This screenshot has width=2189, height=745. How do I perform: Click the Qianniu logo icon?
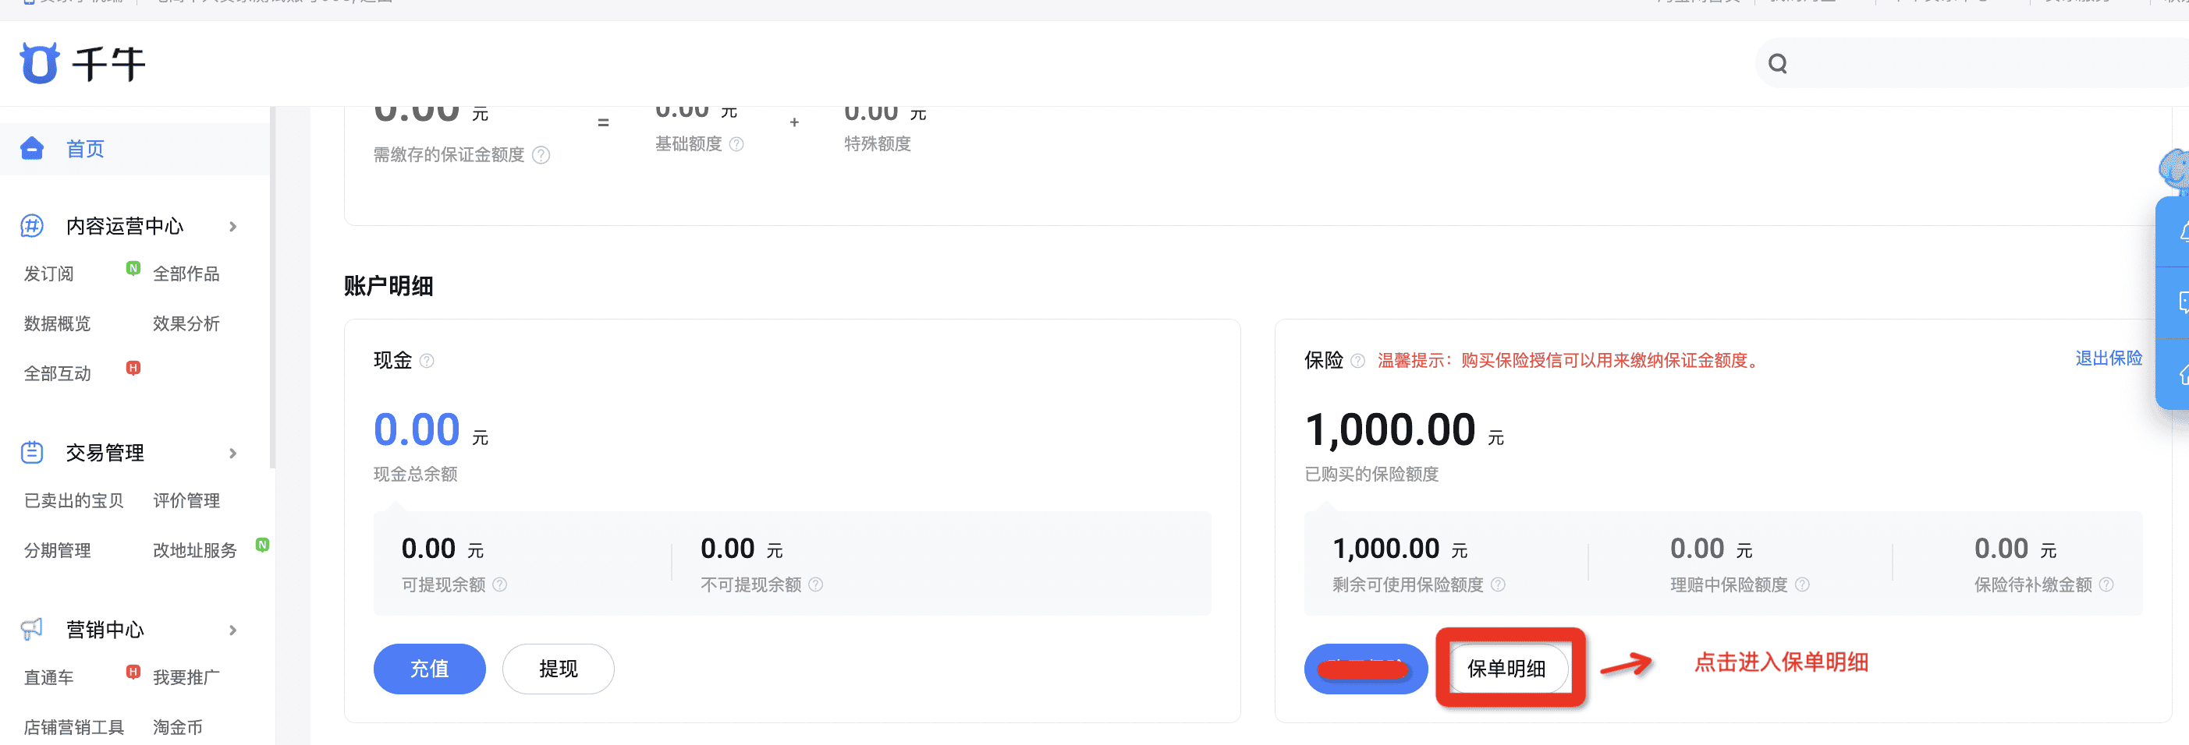[39, 64]
